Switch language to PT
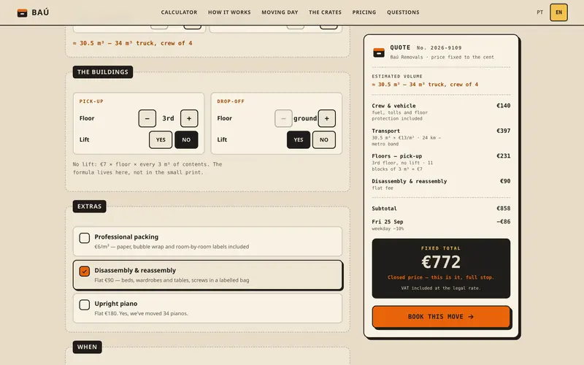584x365 pixels. click(539, 12)
